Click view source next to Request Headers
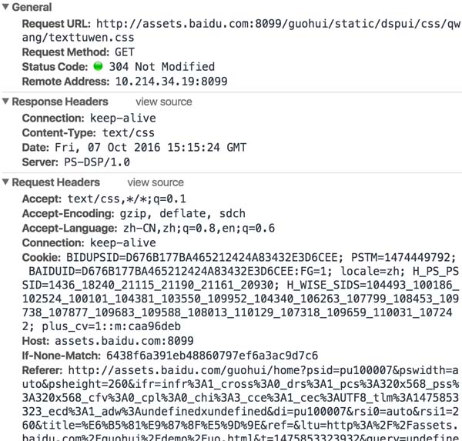The width and height of the screenshot is (462, 441). pos(156,182)
